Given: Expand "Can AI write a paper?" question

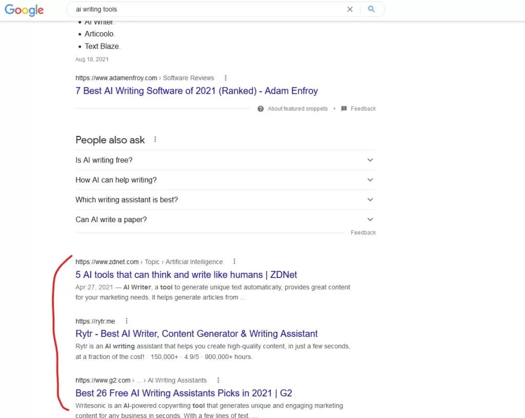Looking at the screenshot, I should point(226,220).
